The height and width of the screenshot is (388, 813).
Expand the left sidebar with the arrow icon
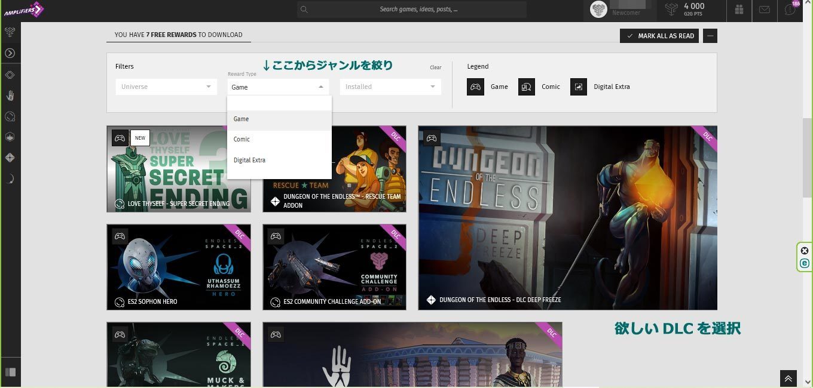click(10, 53)
